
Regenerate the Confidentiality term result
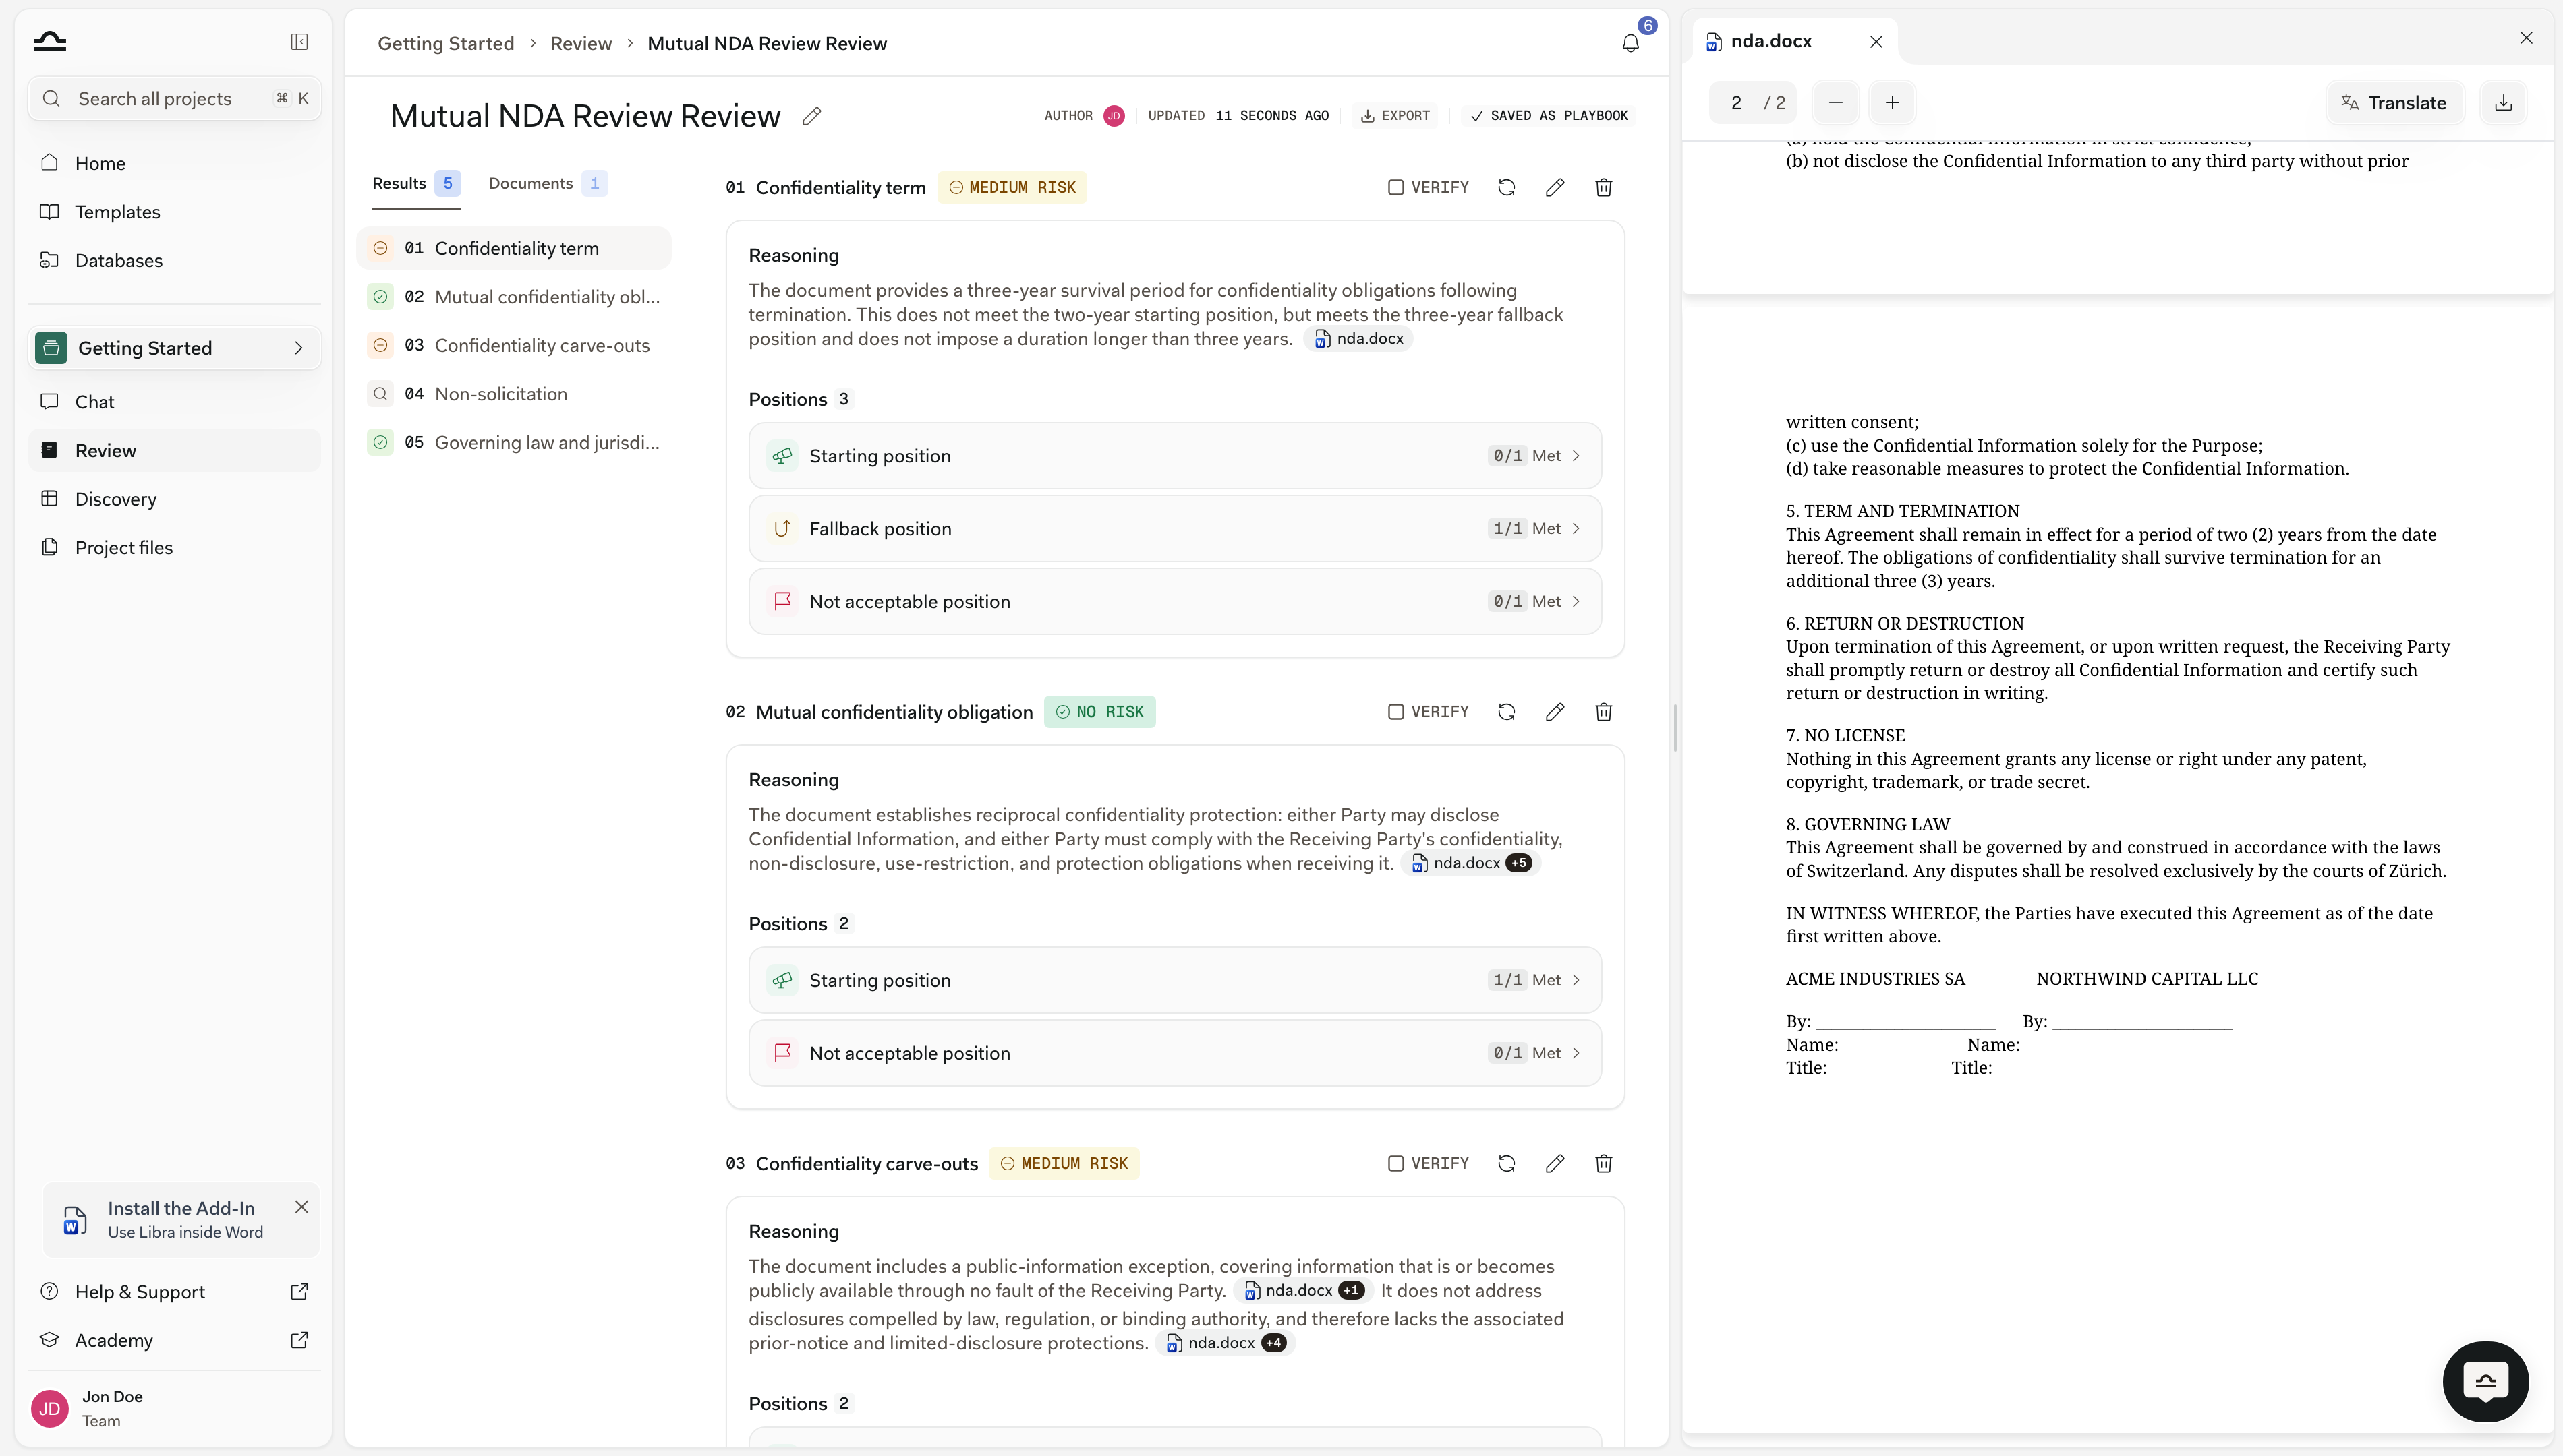(1507, 188)
